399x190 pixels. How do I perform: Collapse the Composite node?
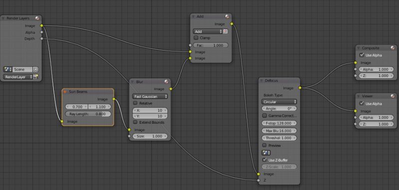[x=358, y=48]
